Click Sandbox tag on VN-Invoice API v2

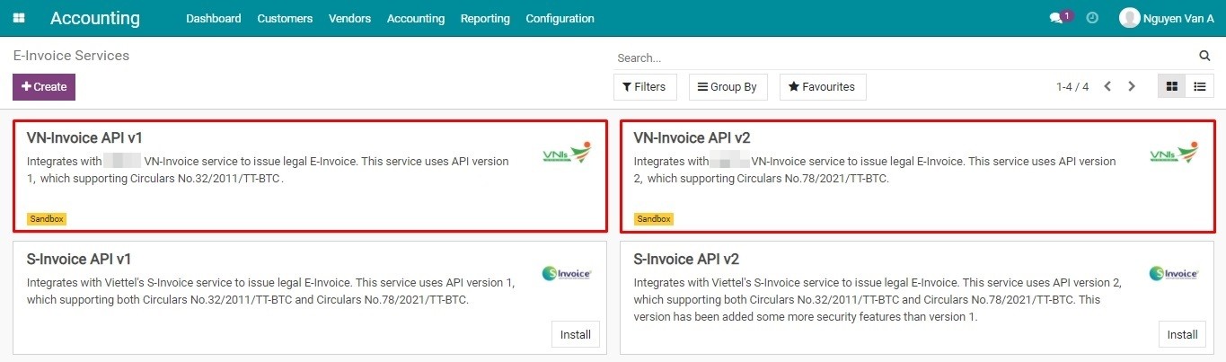pyautogui.click(x=654, y=218)
